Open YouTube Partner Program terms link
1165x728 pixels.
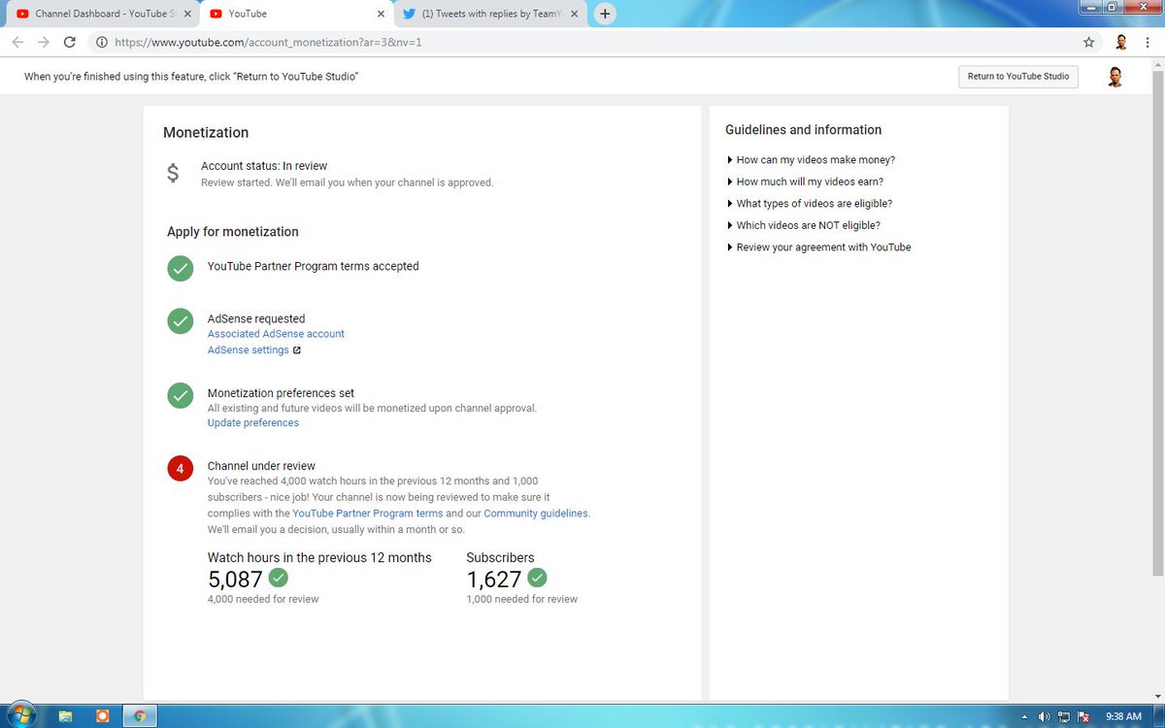point(368,513)
